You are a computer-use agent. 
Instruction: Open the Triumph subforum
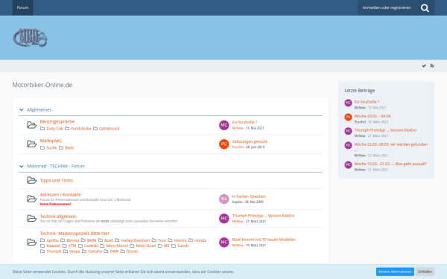[54, 251]
